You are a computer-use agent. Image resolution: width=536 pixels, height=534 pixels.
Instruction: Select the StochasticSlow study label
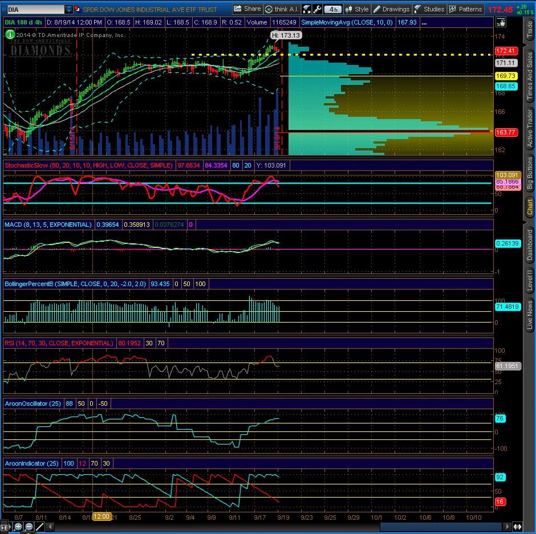pos(88,165)
